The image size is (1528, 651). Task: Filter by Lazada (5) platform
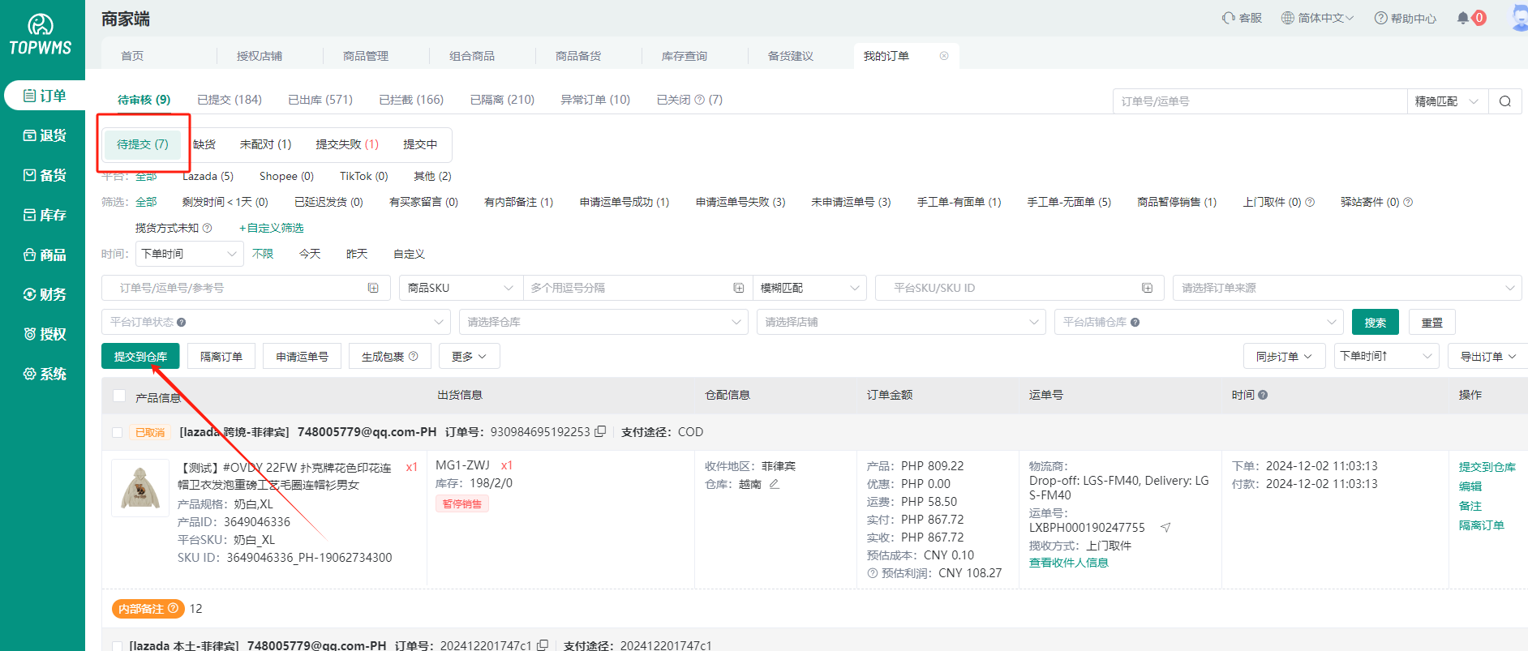tap(208, 176)
